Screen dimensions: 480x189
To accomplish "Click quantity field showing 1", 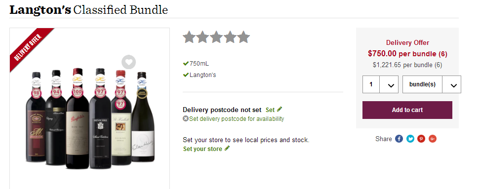I will click(x=371, y=84).
